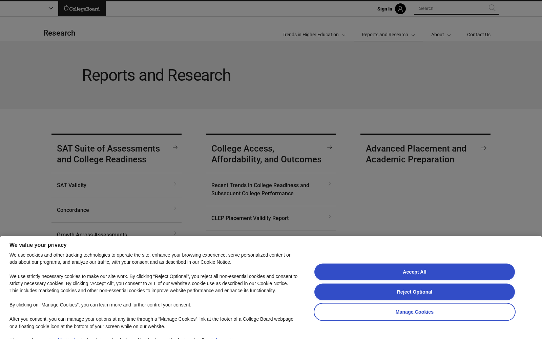Open Advanced Placement and Academic Preparation

point(416,154)
